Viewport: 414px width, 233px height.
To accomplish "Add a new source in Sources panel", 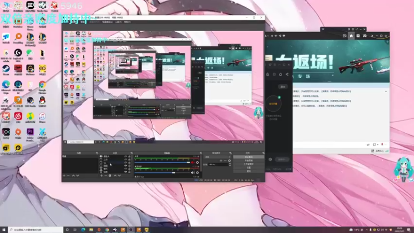I will coord(101,176).
